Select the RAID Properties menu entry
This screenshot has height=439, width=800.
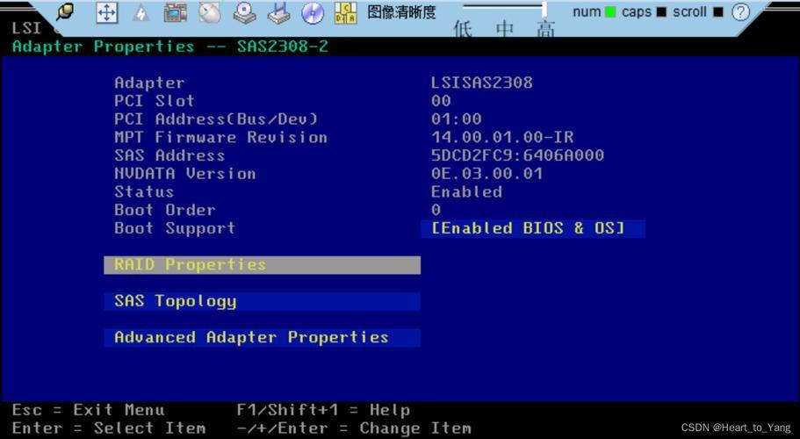click(262, 265)
